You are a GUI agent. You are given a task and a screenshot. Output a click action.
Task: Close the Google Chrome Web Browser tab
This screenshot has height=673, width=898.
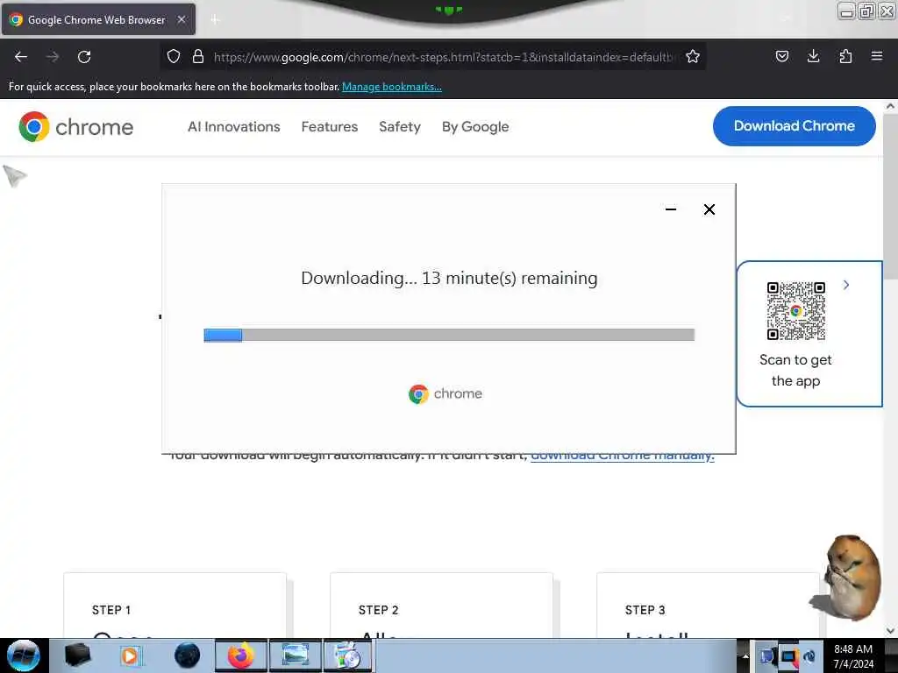pos(182,19)
